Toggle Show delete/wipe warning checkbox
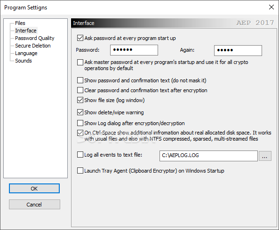Viewport: 279px width, 230px height. coord(80,112)
